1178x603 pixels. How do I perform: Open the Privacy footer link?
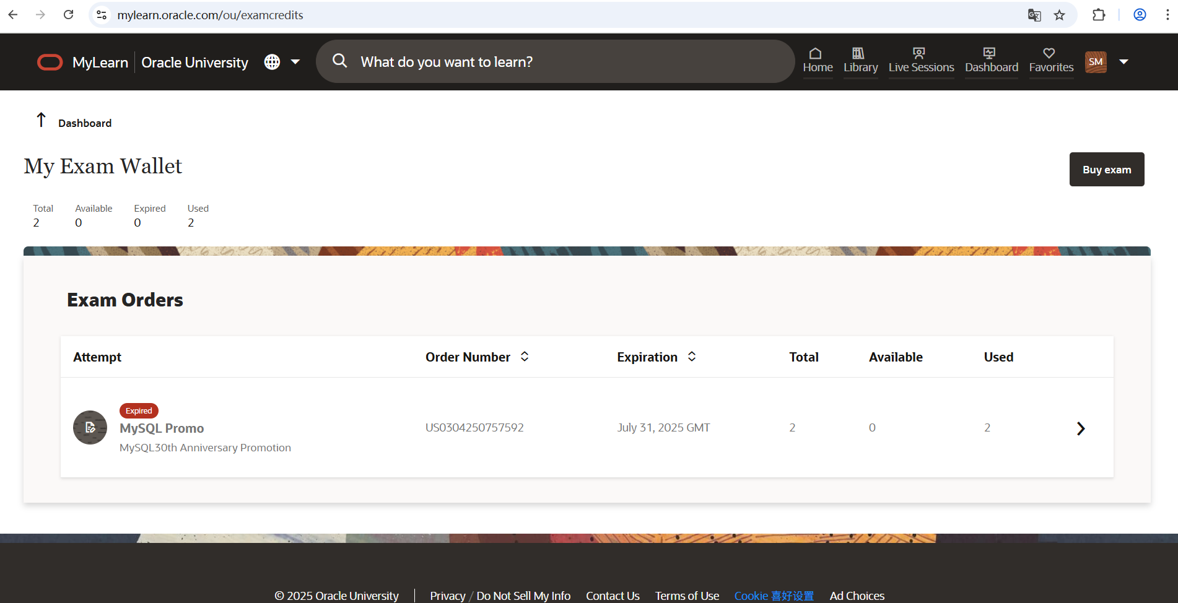pyautogui.click(x=448, y=596)
